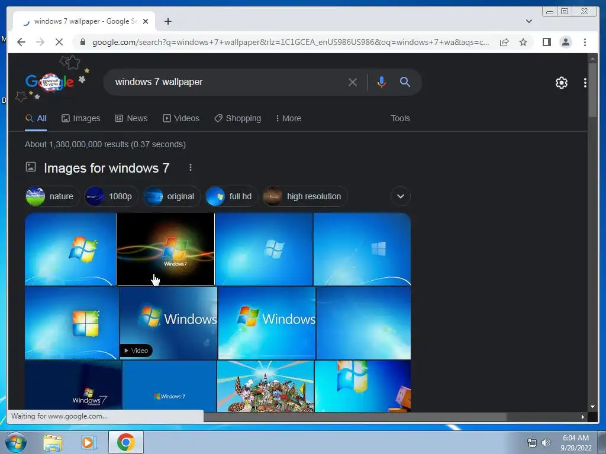Filter images by high resolution chip
This screenshot has height=454, width=606.
point(305,196)
